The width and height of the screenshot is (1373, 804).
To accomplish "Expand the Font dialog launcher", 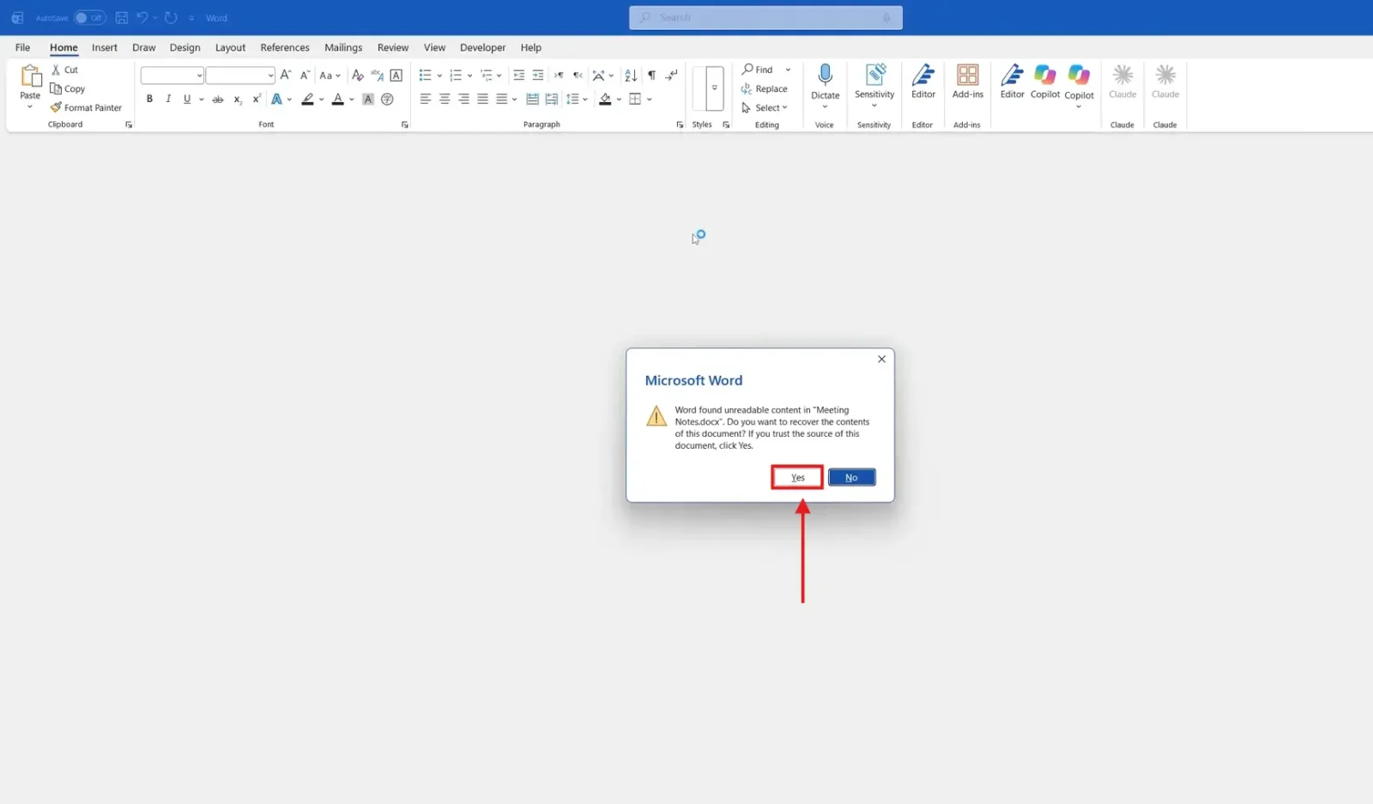I will coord(405,125).
